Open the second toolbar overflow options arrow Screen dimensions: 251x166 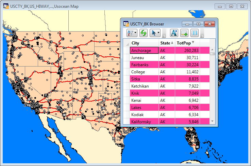pos(202,36)
